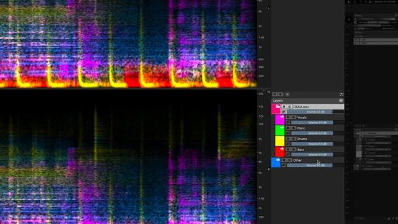Toggle phase invert checkbox for Drums
Image resolution: width=398 pixels, height=224 pixels.
(x=287, y=144)
